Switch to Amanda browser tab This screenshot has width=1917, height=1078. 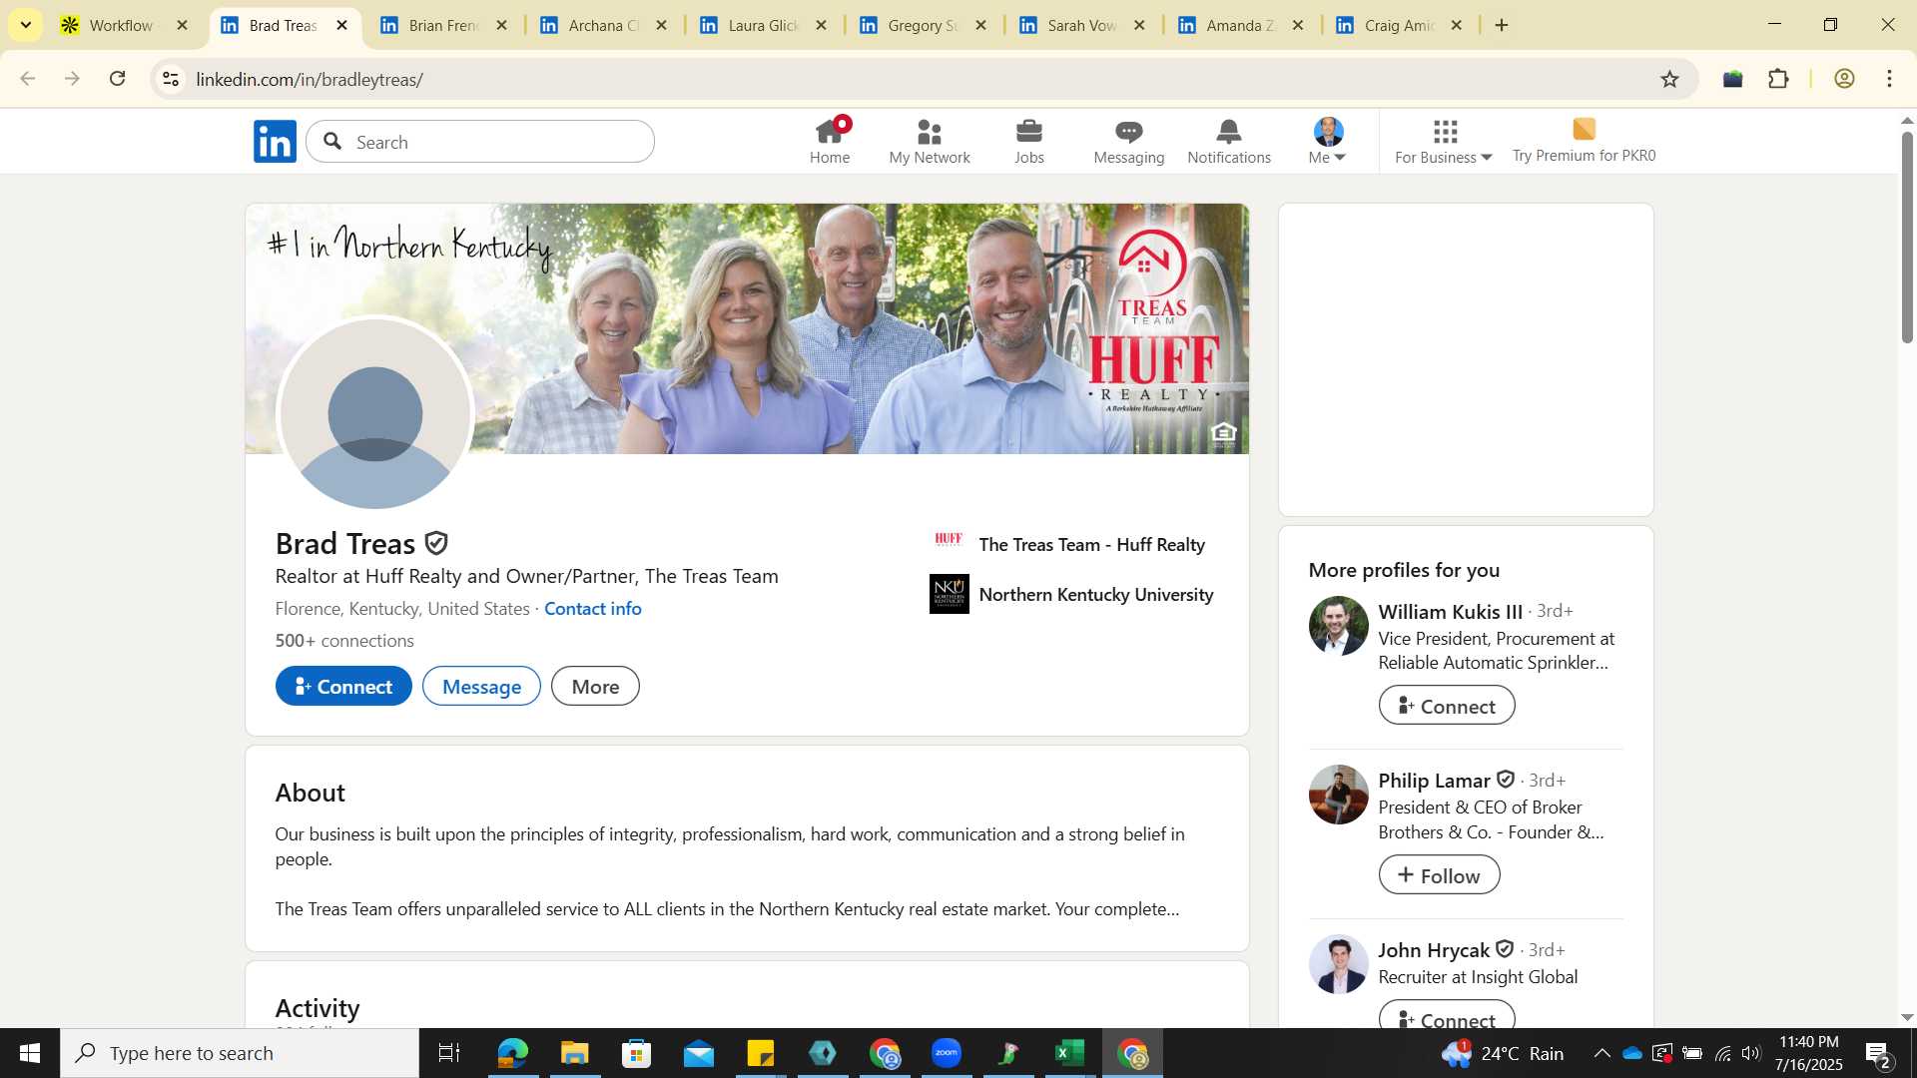(1241, 25)
